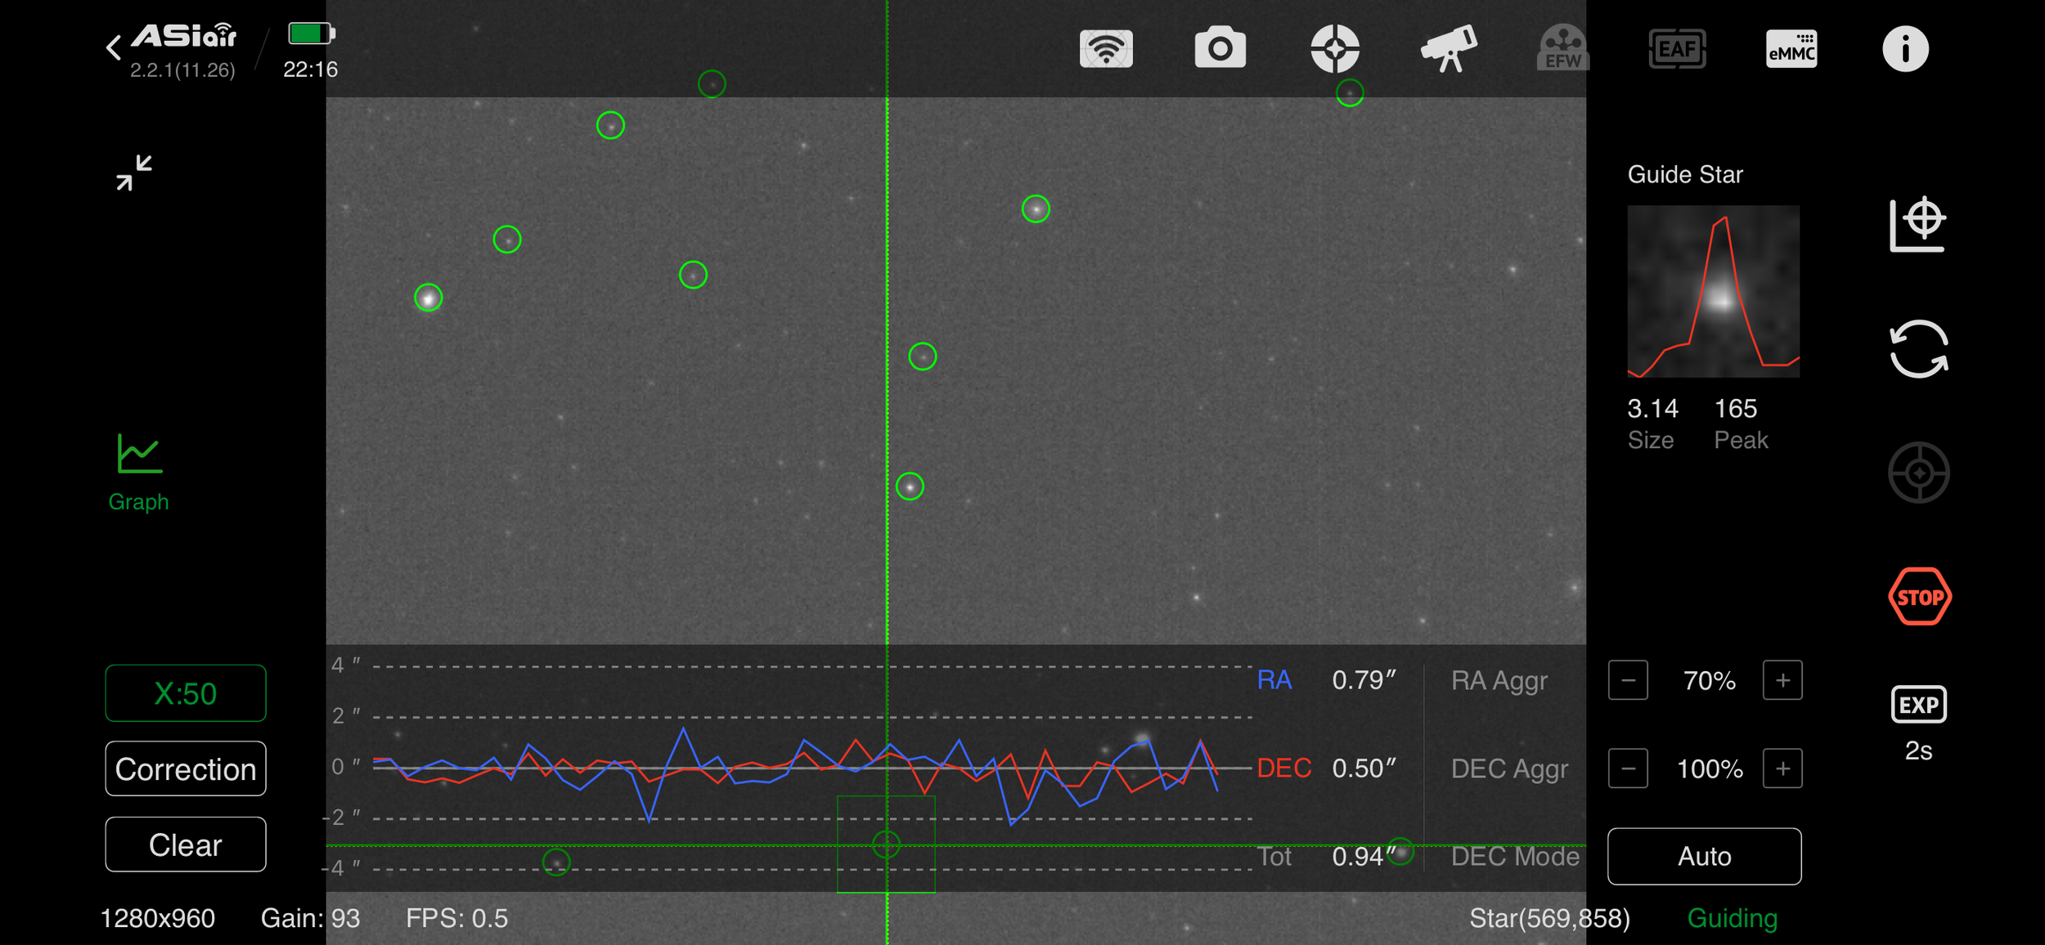This screenshot has width=2045, height=945.
Task: Decrease DEC Aggr from 100 percent
Action: [1628, 768]
